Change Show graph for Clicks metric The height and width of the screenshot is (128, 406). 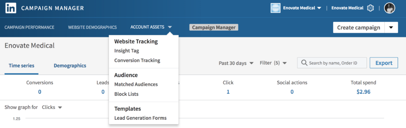click(x=52, y=107)
